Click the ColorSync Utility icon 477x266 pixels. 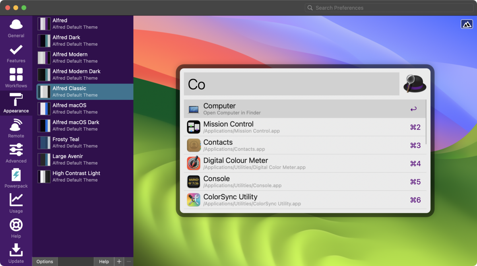click(194, 200)
